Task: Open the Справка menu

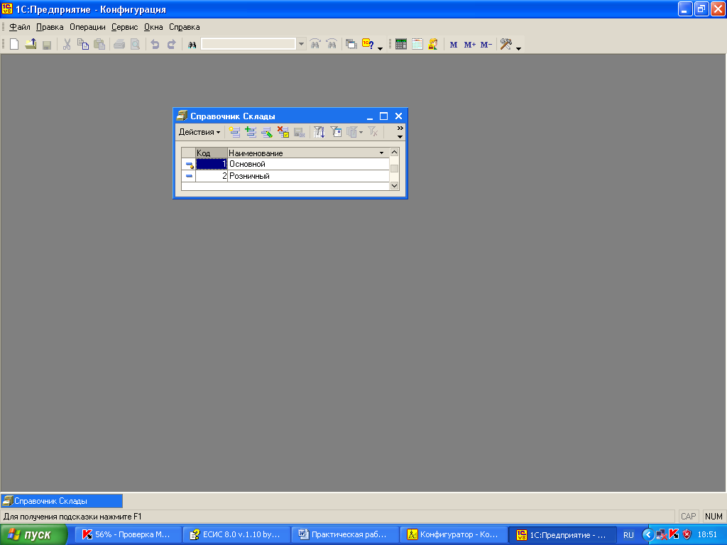Action: click(x=184, y=27)
